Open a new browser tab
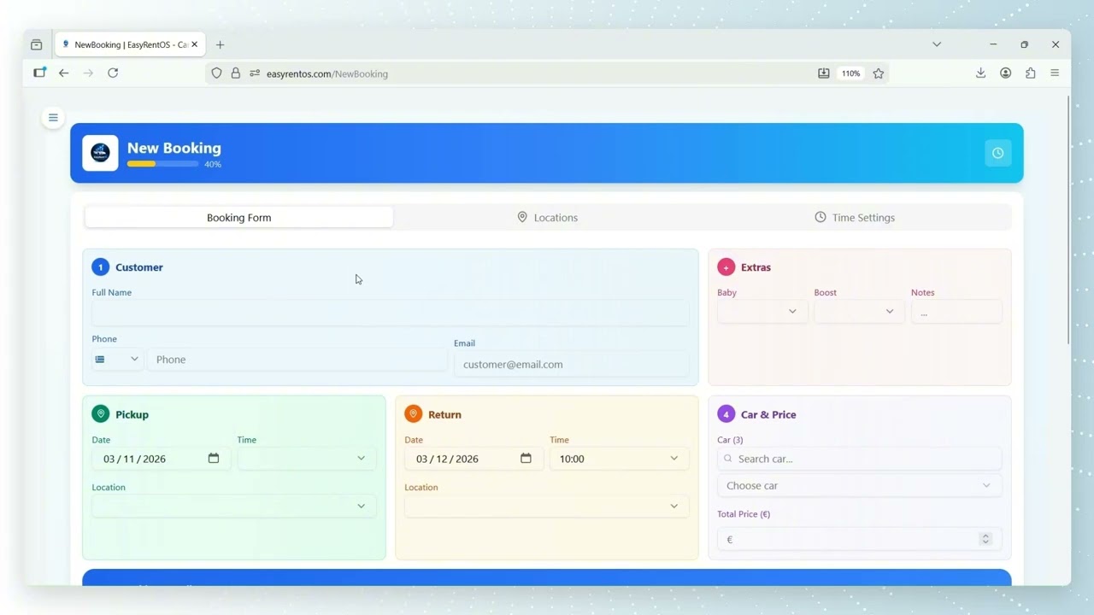Image resolution: width=1094 pixels, height=615 pixels. pos(220,44)
